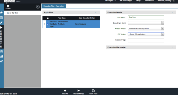Image resolution: width=178 pixels, height=95 pixels.
Task: Collapse the Execution Details section
Action: coord(172,12)
